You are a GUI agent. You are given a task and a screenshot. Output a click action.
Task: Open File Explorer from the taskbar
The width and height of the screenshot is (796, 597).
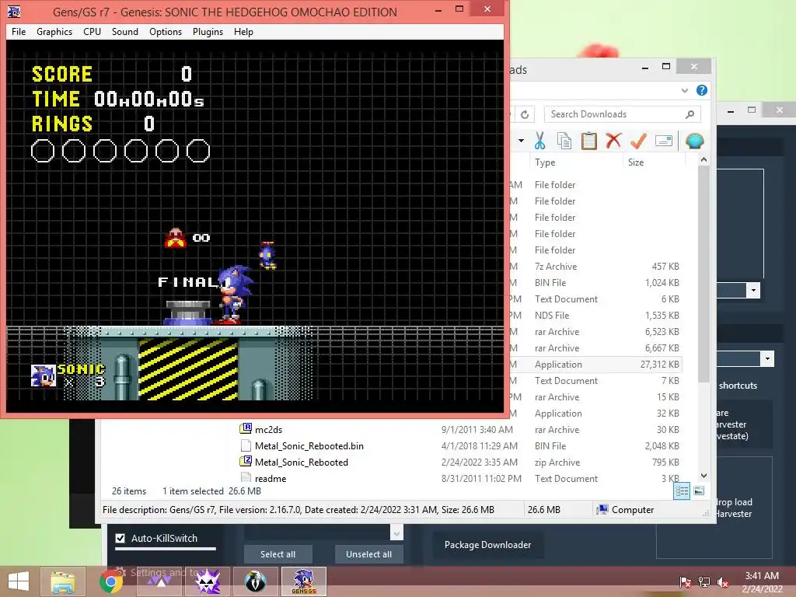point(63,581)
